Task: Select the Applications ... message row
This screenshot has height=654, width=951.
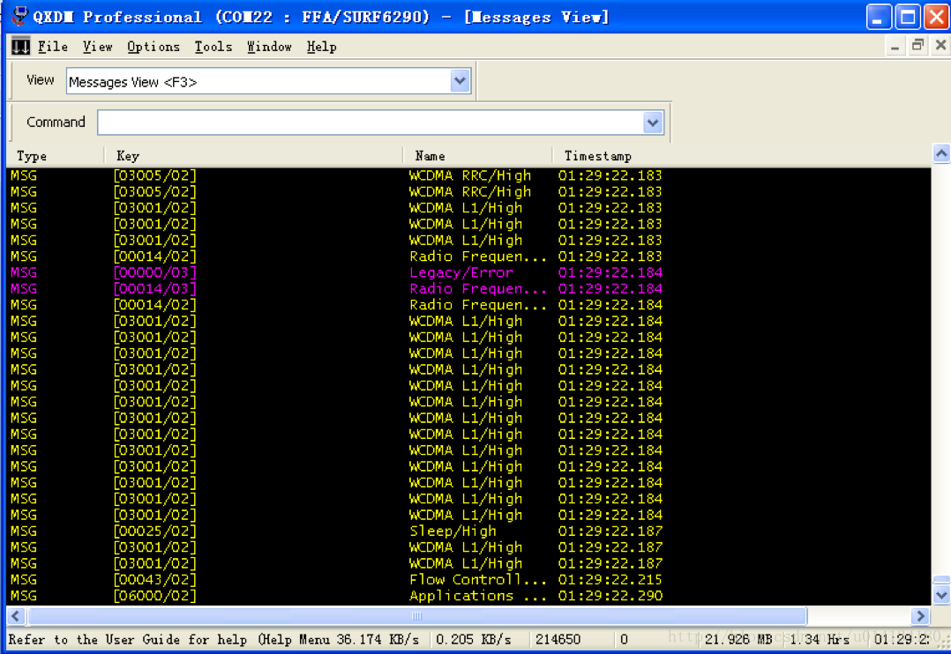Action: click(x=468, y=596)
